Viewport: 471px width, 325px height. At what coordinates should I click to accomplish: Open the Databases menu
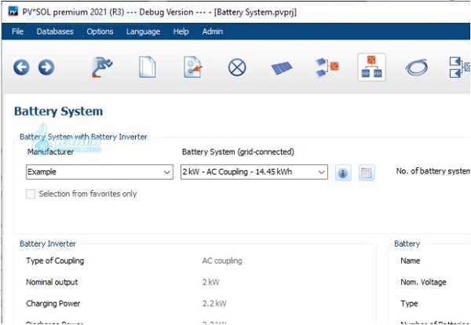(x=55, y=31)
